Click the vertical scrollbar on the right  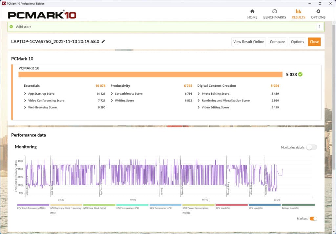[334, 97]
